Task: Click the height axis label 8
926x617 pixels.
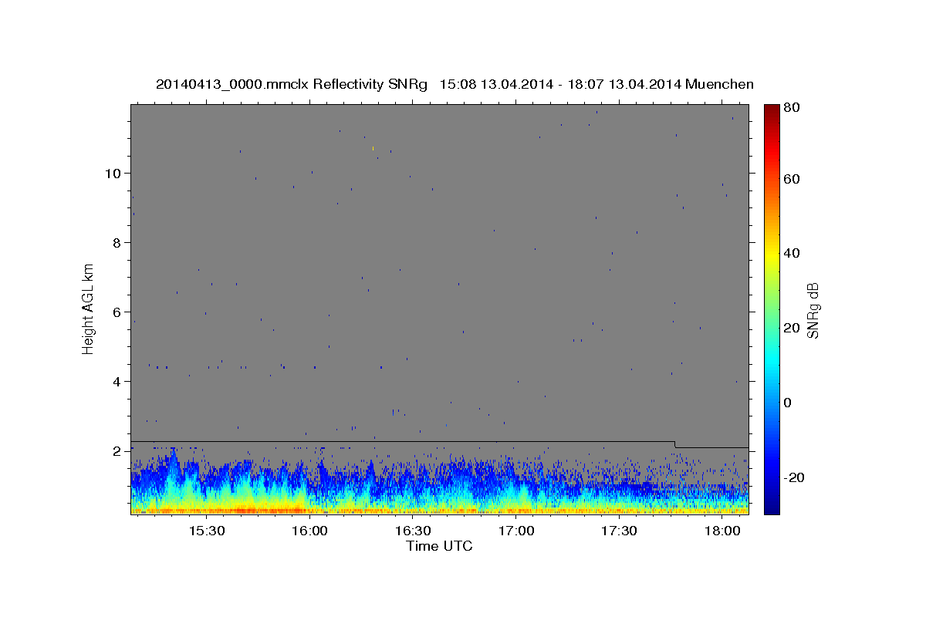Action: tap(118, 242)
